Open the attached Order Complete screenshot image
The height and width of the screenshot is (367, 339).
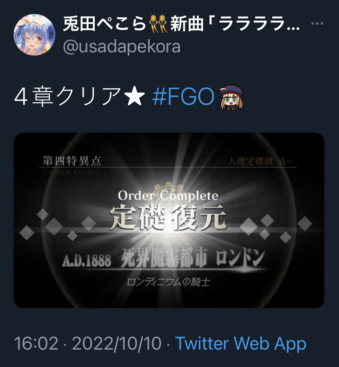169,220
